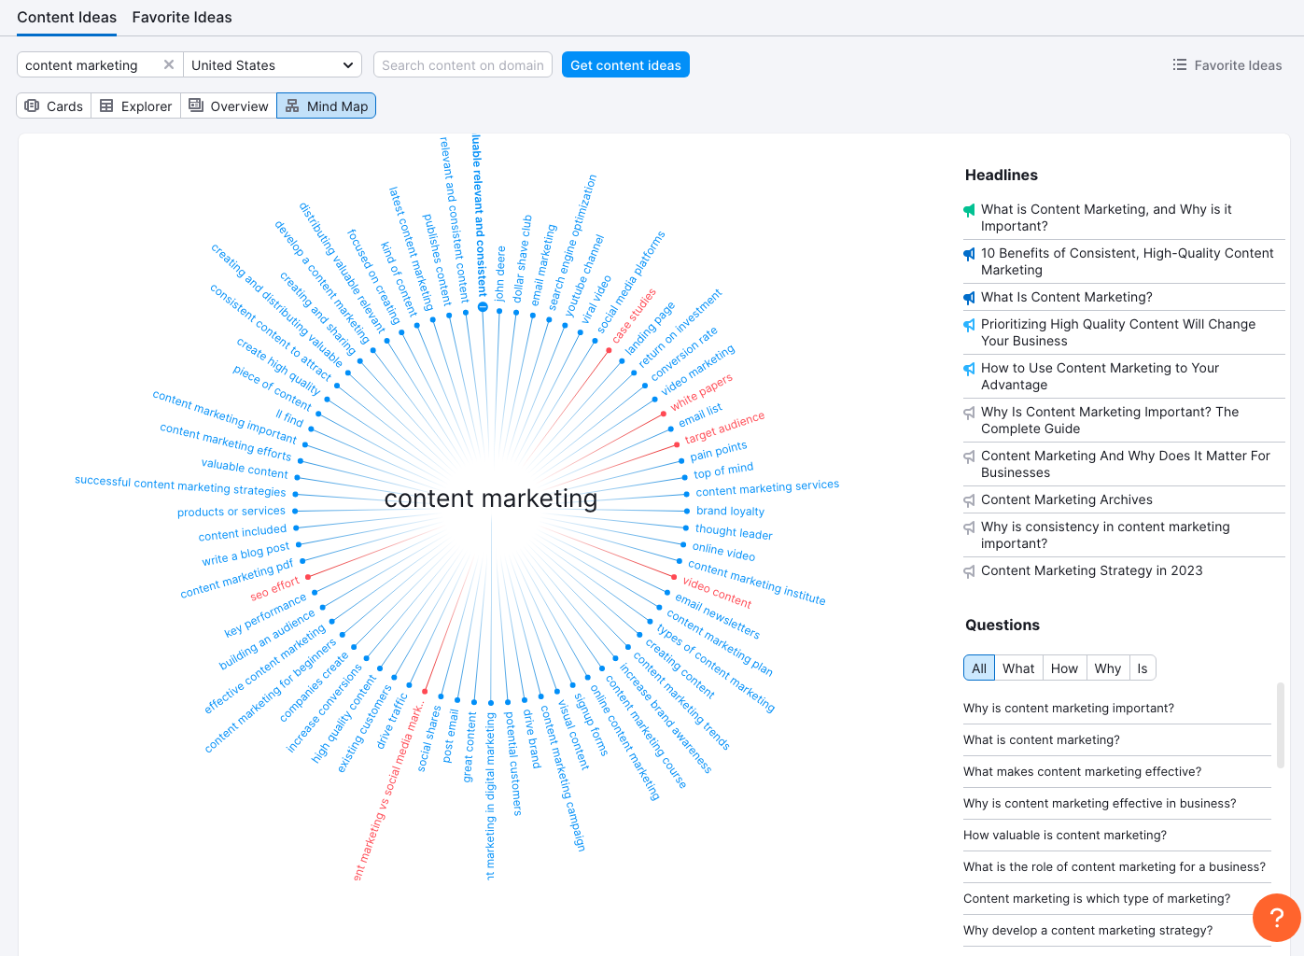Viewport: 1304px width, 956px height.
Task: Click the megaphone icon beside 'What is Content Marketing'
Action: [969, 210]
